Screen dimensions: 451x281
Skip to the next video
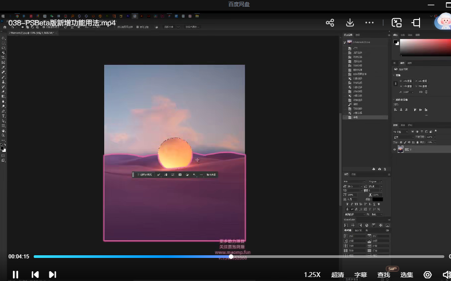[53, 274]
